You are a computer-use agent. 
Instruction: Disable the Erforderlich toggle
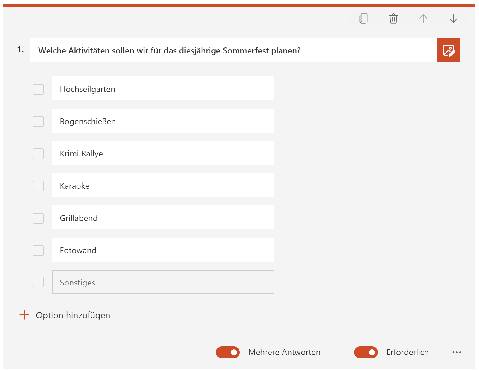[x=365, y=352]
